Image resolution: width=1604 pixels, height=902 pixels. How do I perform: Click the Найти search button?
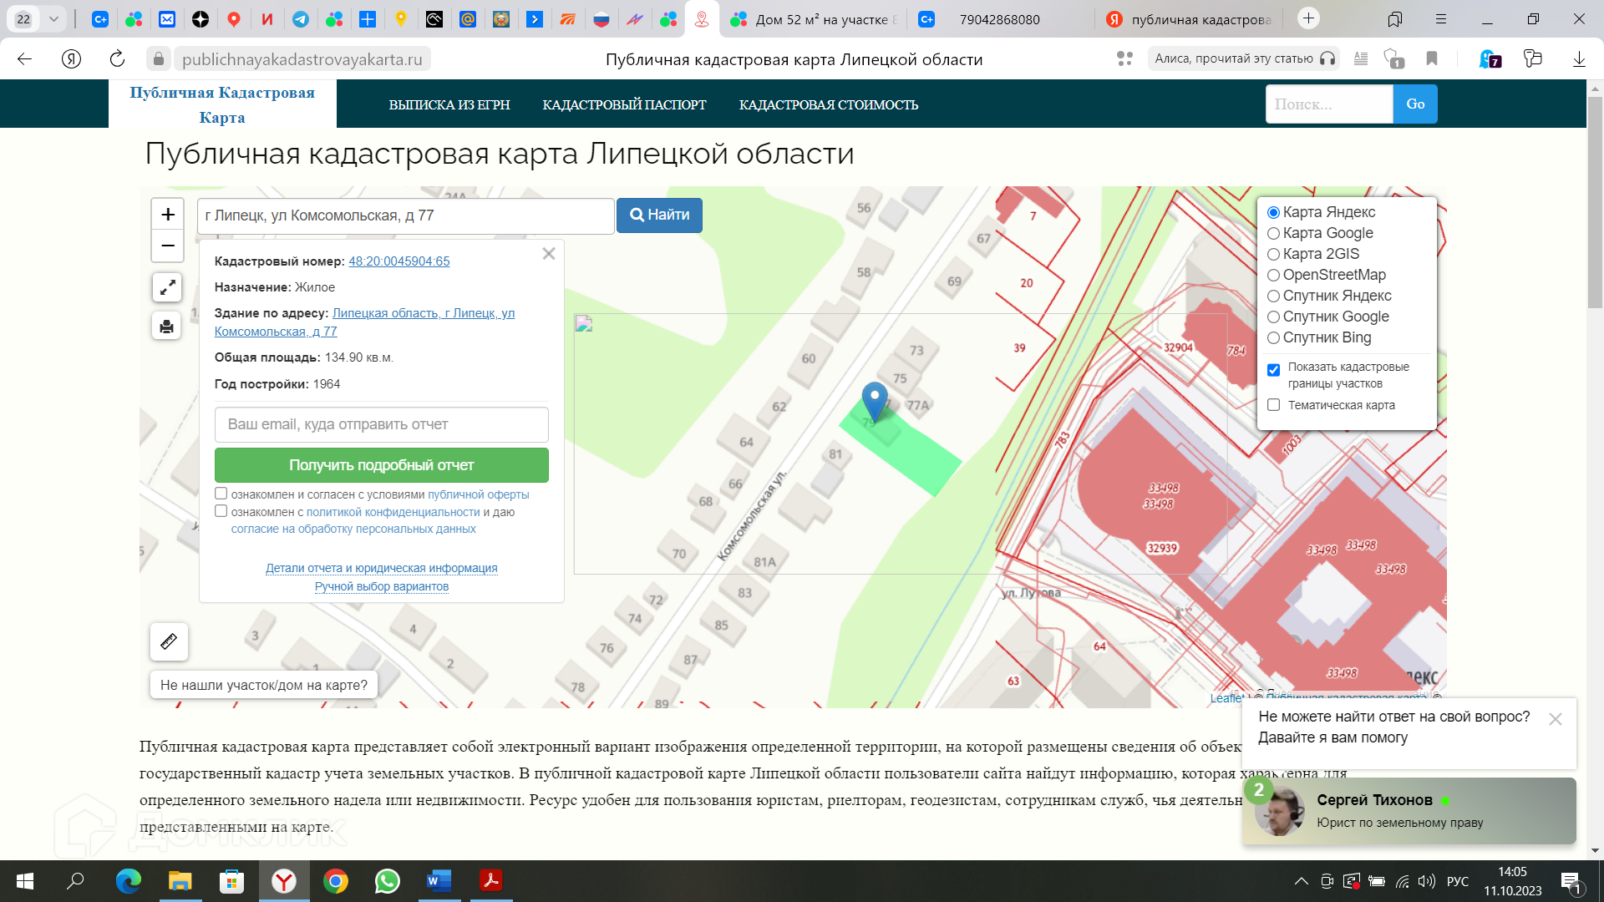click(x=659, y=215)
